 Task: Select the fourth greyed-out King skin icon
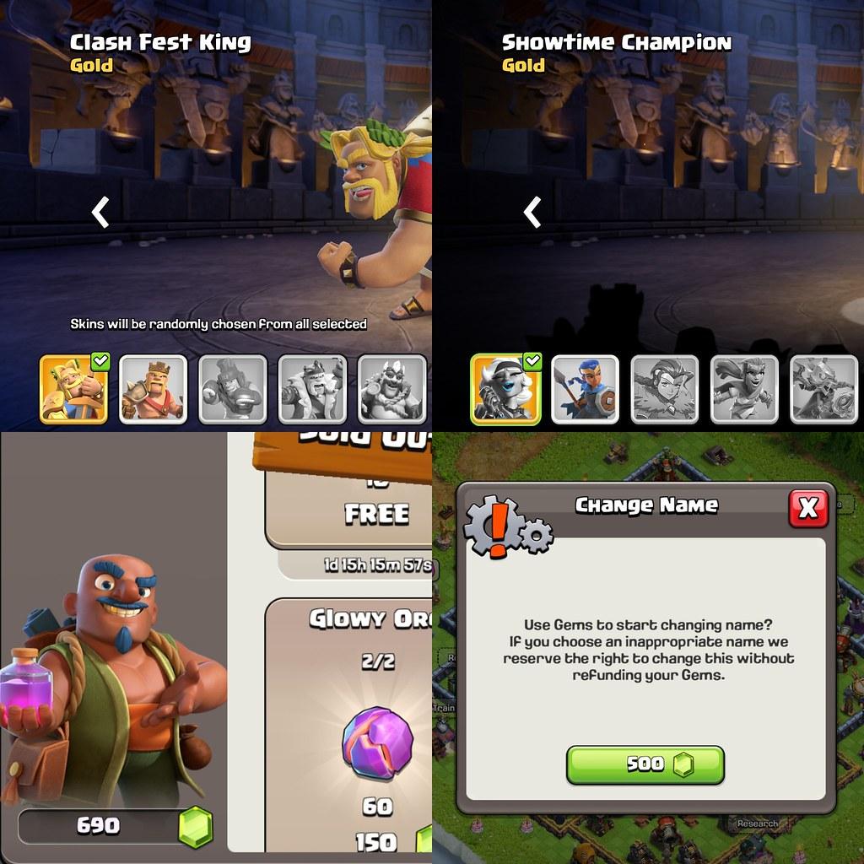pos(312,389)
